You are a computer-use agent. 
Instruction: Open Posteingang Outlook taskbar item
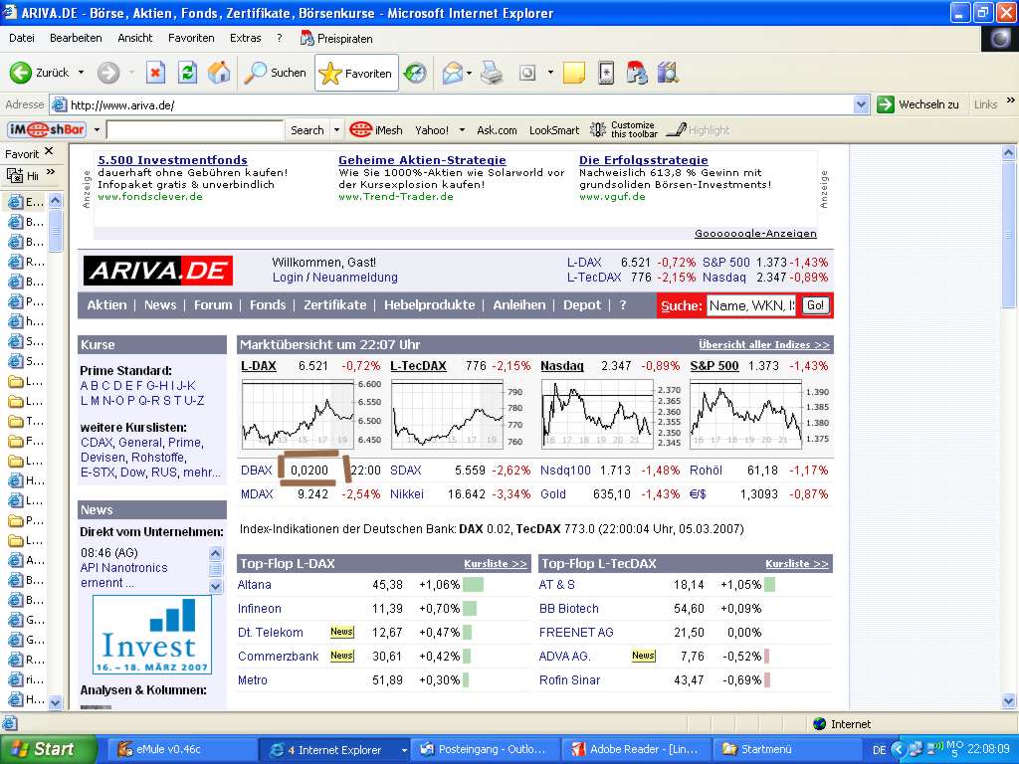click(x=485, y=749)
